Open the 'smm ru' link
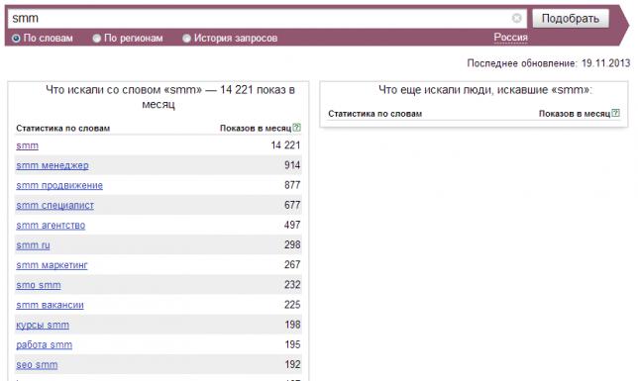Viewport: 638px width, 381px height. coord(33,245)
